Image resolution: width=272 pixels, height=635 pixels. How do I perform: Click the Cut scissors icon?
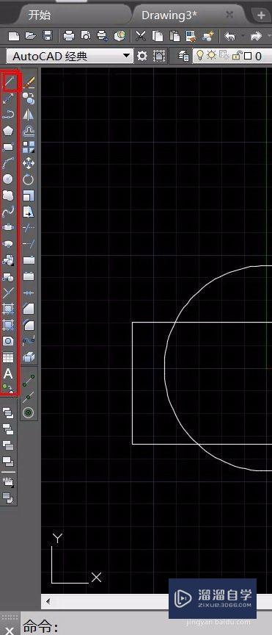coord(140,36)
